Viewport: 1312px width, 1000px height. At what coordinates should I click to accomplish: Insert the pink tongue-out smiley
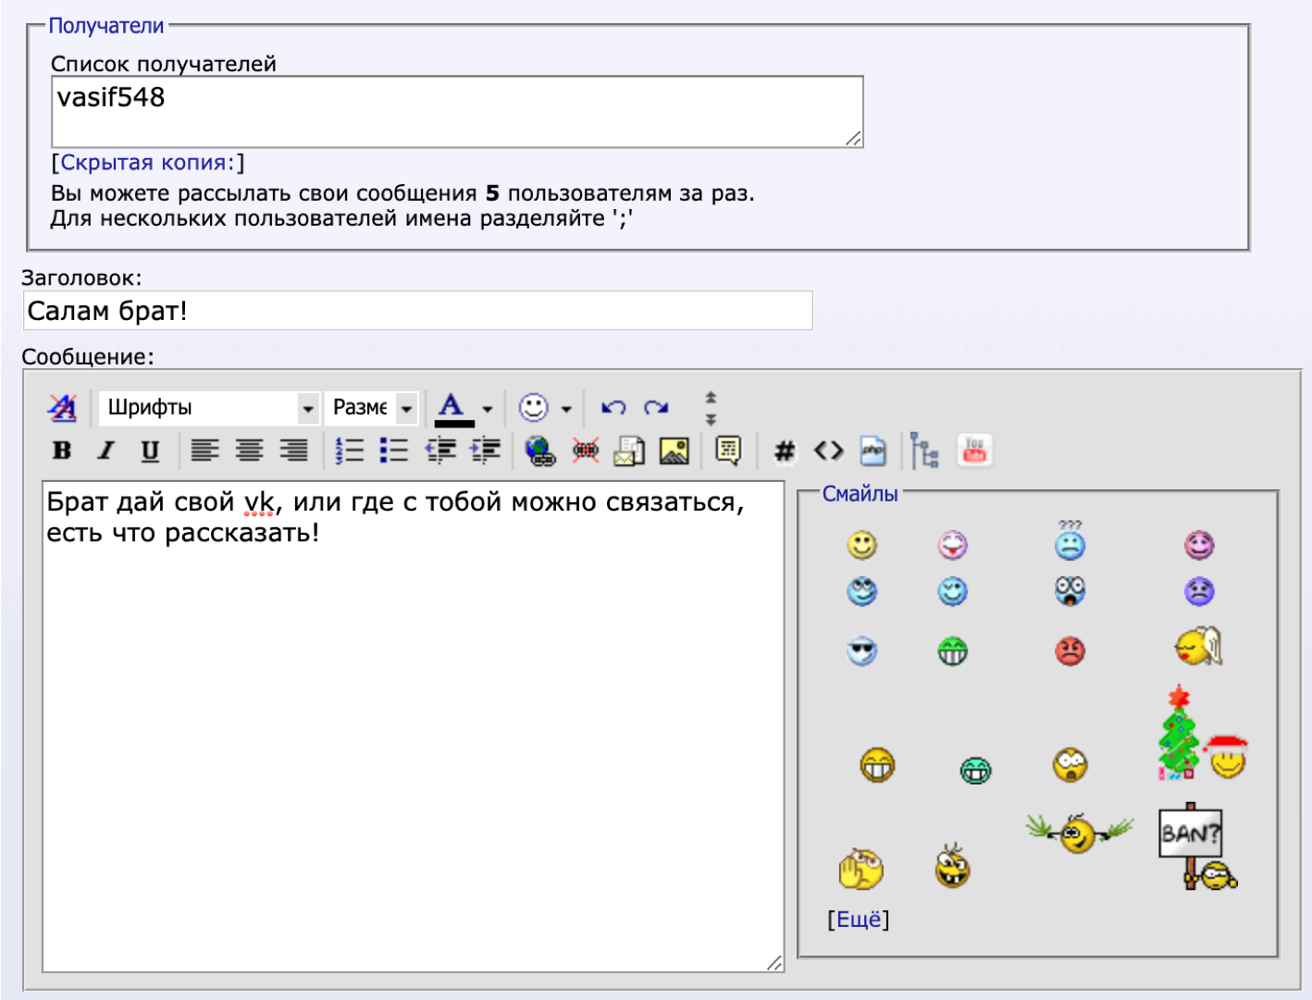(952, 545)
